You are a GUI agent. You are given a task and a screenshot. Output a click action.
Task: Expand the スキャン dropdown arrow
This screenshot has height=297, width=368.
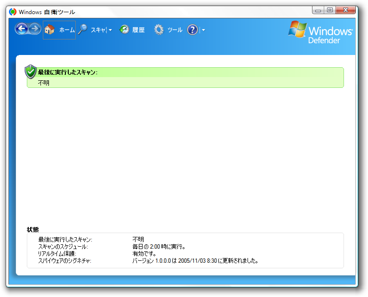point(110,30)
